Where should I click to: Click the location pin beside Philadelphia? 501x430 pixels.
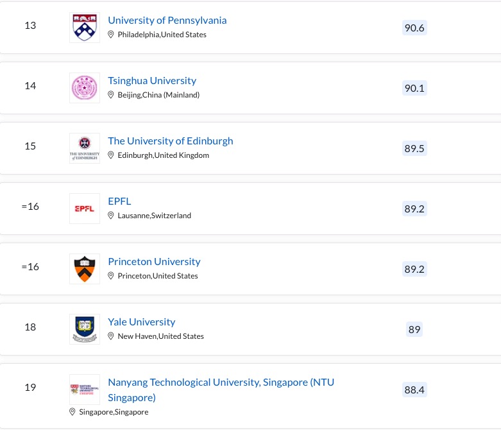tap(111, 35)
